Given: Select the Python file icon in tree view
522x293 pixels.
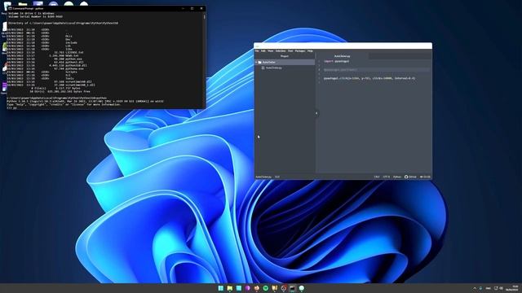Looking at the screenshot, I should [x=263, y=68].
